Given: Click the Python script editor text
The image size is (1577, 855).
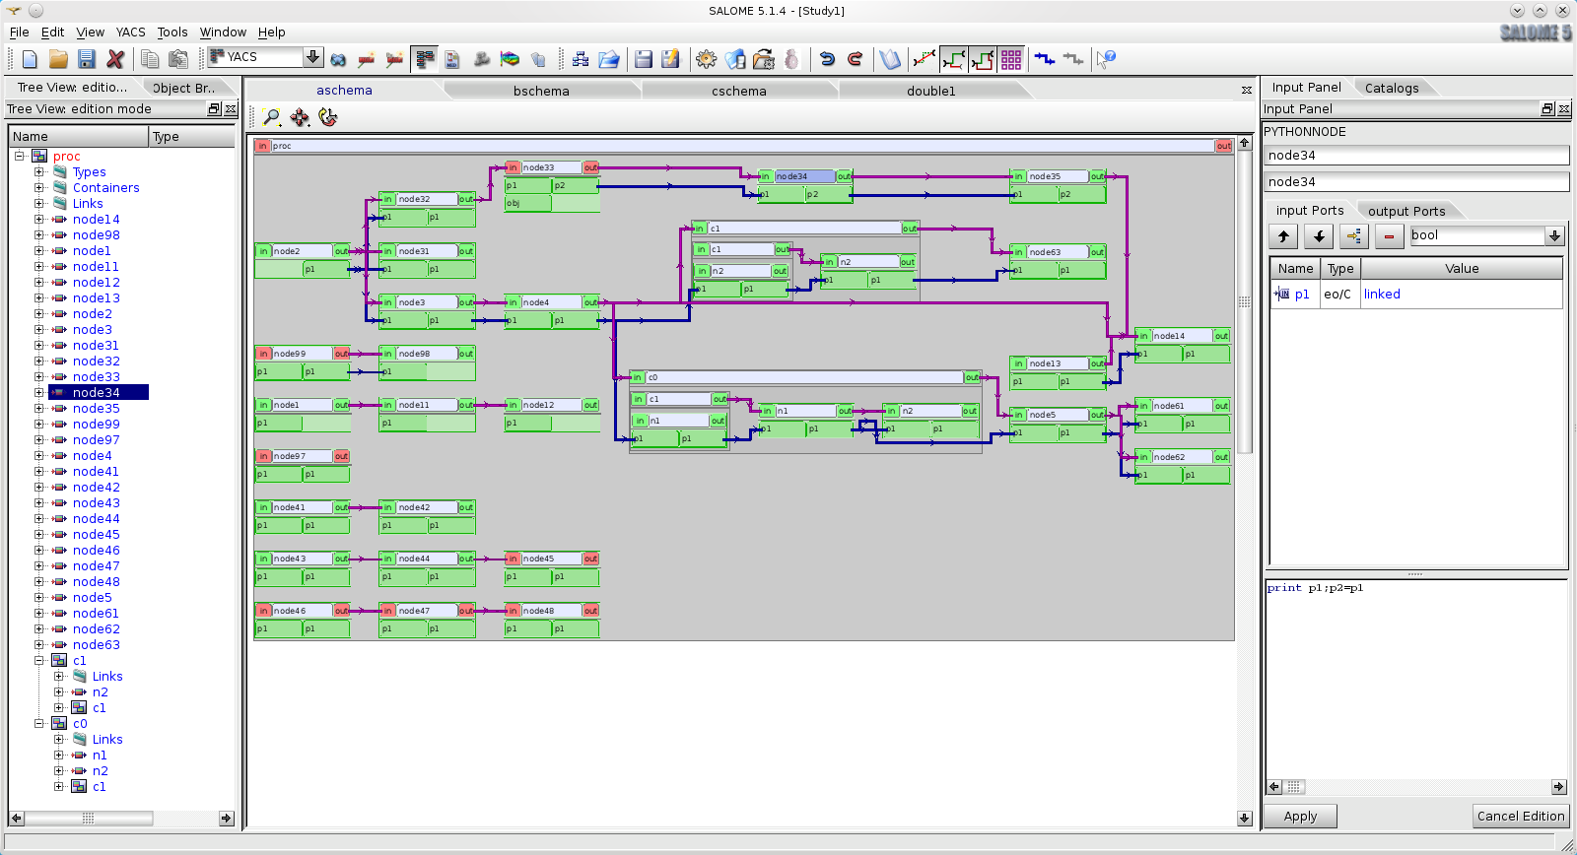Looking at the screenshot, I should (x=1315, y=588).
